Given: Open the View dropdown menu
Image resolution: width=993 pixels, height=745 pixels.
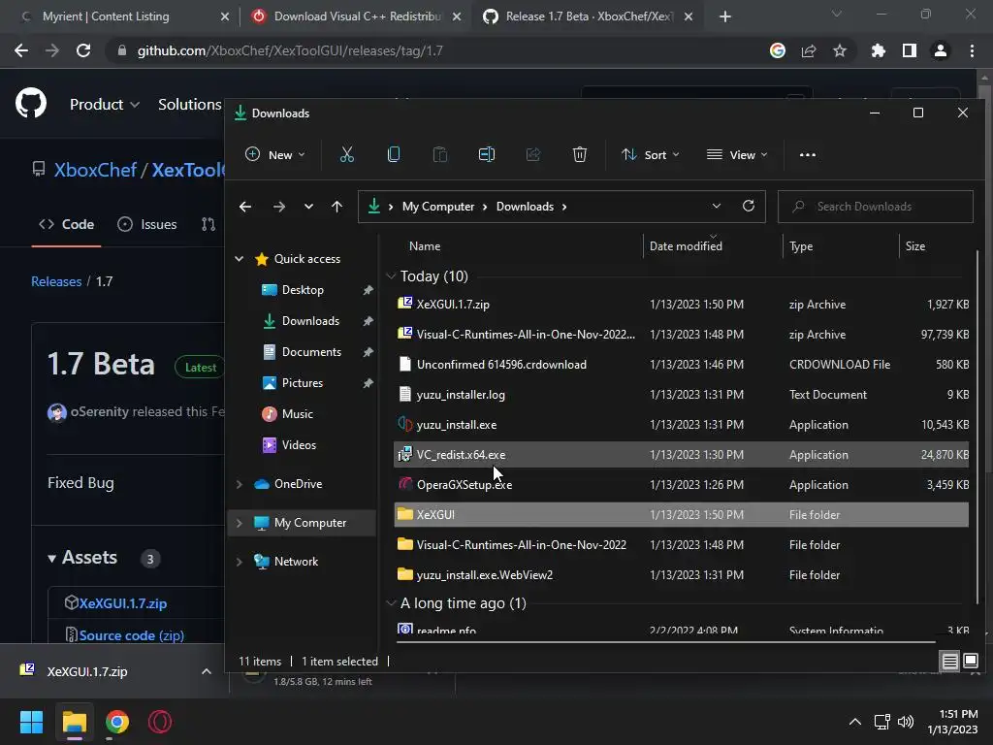Looking at the screenshot, I should [737, 154].
